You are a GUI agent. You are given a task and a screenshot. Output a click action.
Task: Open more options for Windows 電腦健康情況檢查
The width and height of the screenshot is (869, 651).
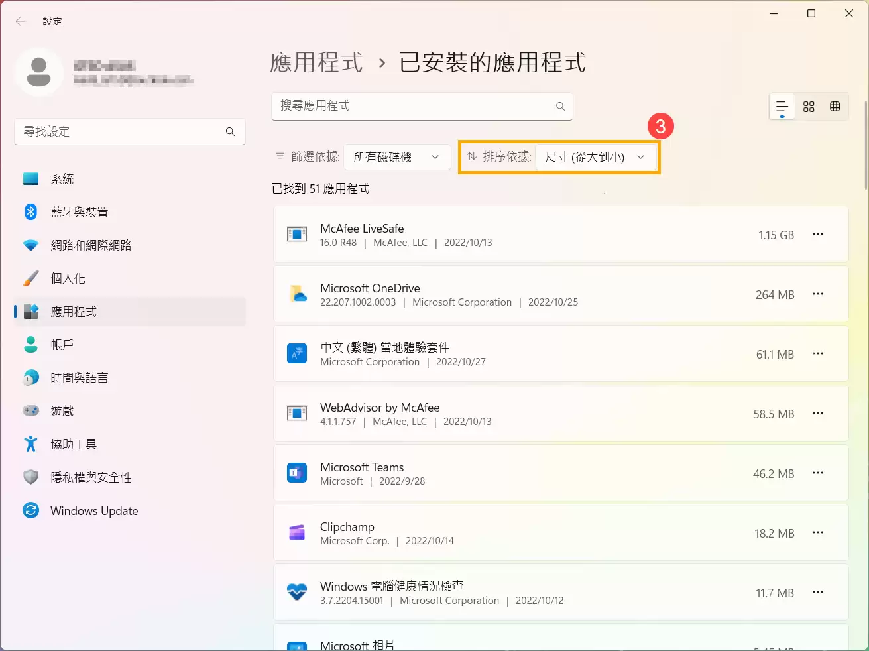pos(818,593)
